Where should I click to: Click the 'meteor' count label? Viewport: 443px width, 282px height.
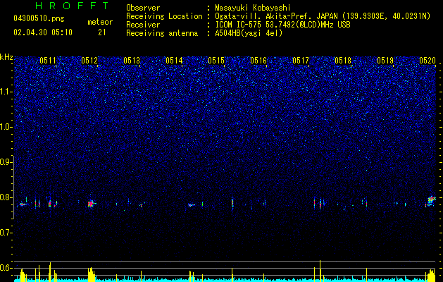tap(100, 22)
